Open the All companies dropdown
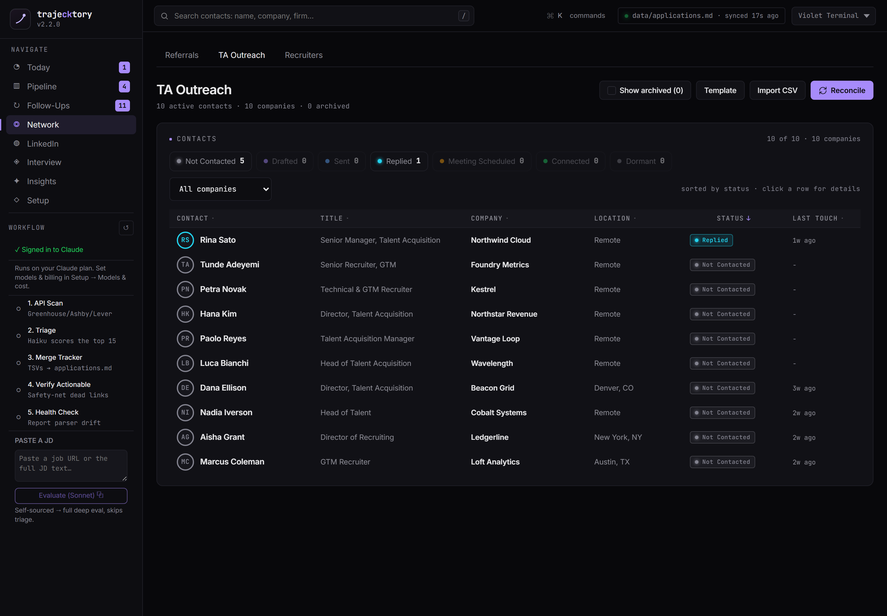 tap(221, 189)
